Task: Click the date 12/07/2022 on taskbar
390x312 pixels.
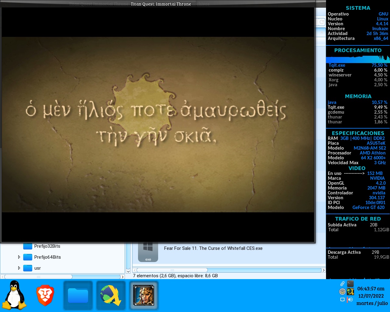Action: [x=371, y=296]
